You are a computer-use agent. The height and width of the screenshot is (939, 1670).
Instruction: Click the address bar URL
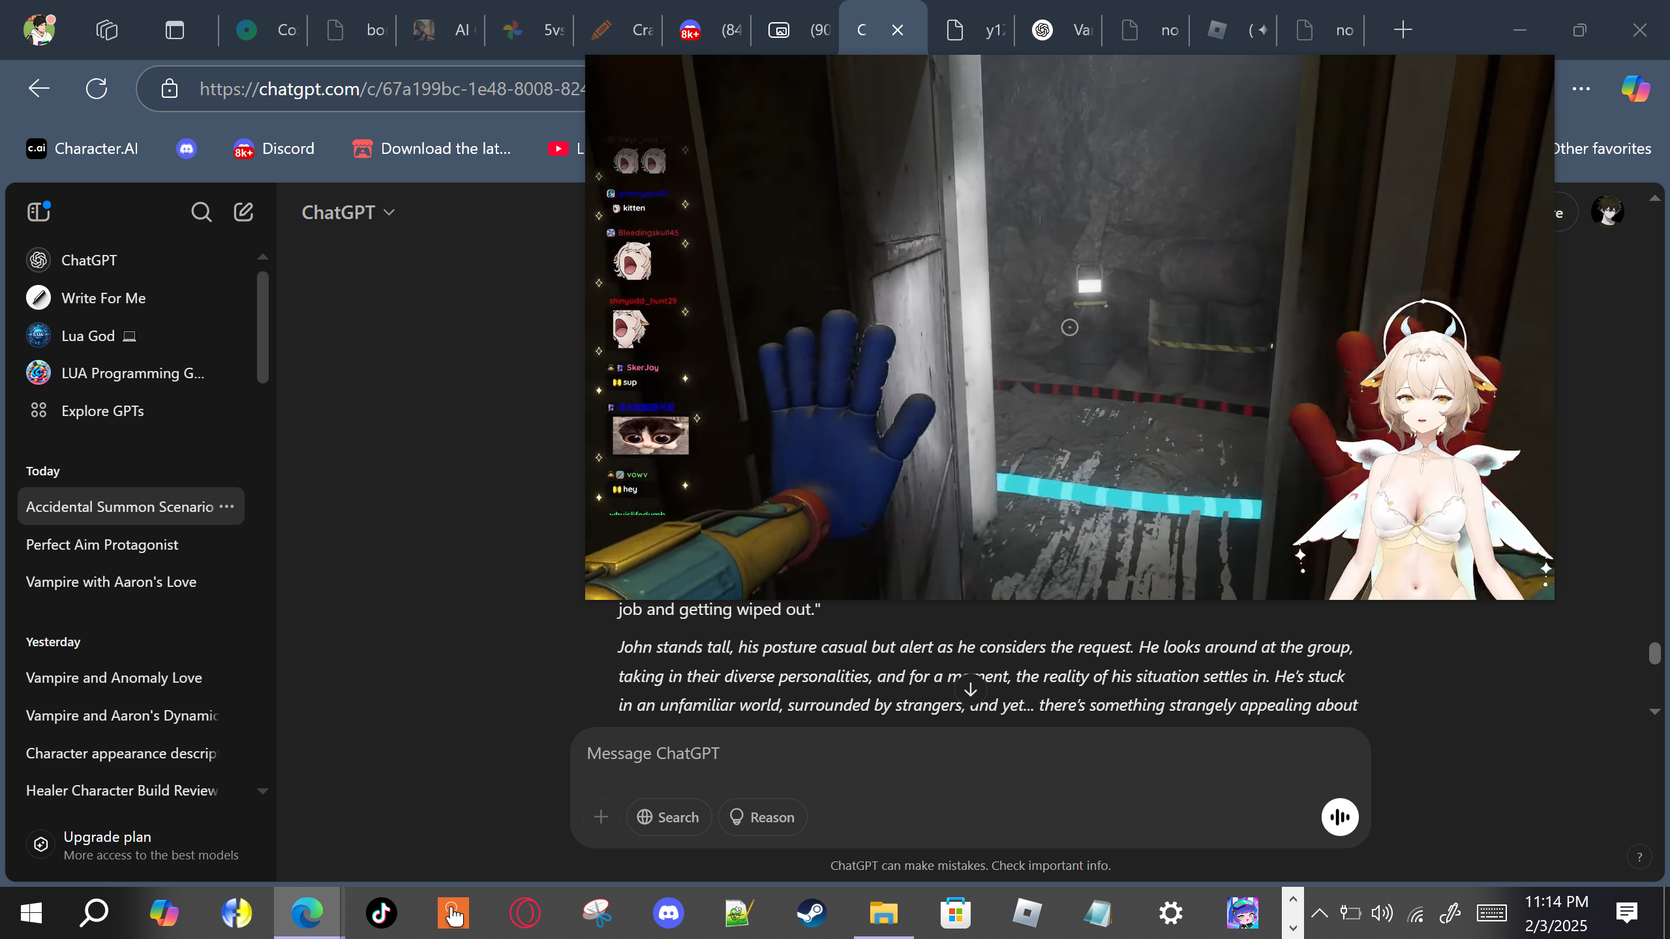tap(392, 89)
